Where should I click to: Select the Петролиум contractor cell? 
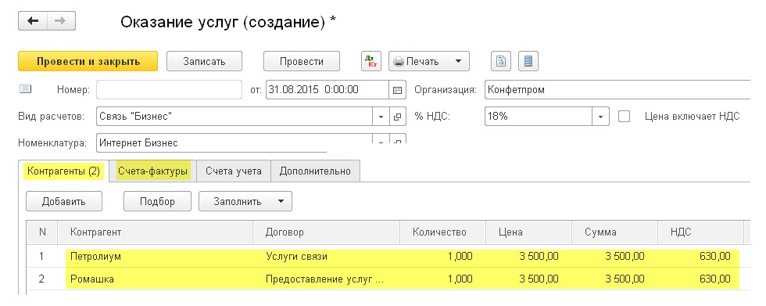[x=156, y=256]
